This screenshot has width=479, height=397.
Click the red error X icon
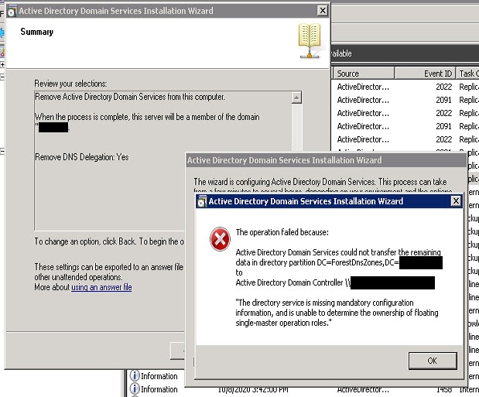(220, 239)
